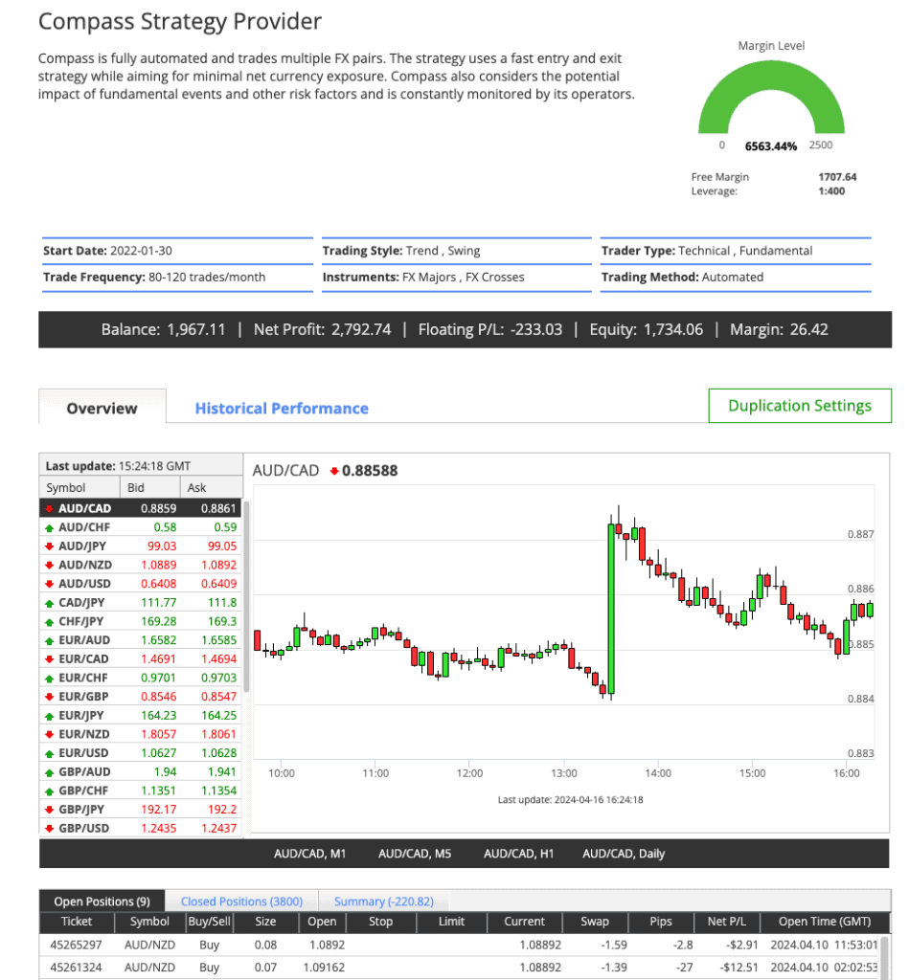Click the green arrow icon beside GBP/CHF

[49, 791]
